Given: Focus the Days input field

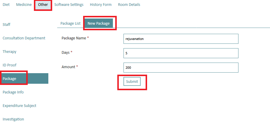Looking at the screenshot, I should click(x=181, y=53).
